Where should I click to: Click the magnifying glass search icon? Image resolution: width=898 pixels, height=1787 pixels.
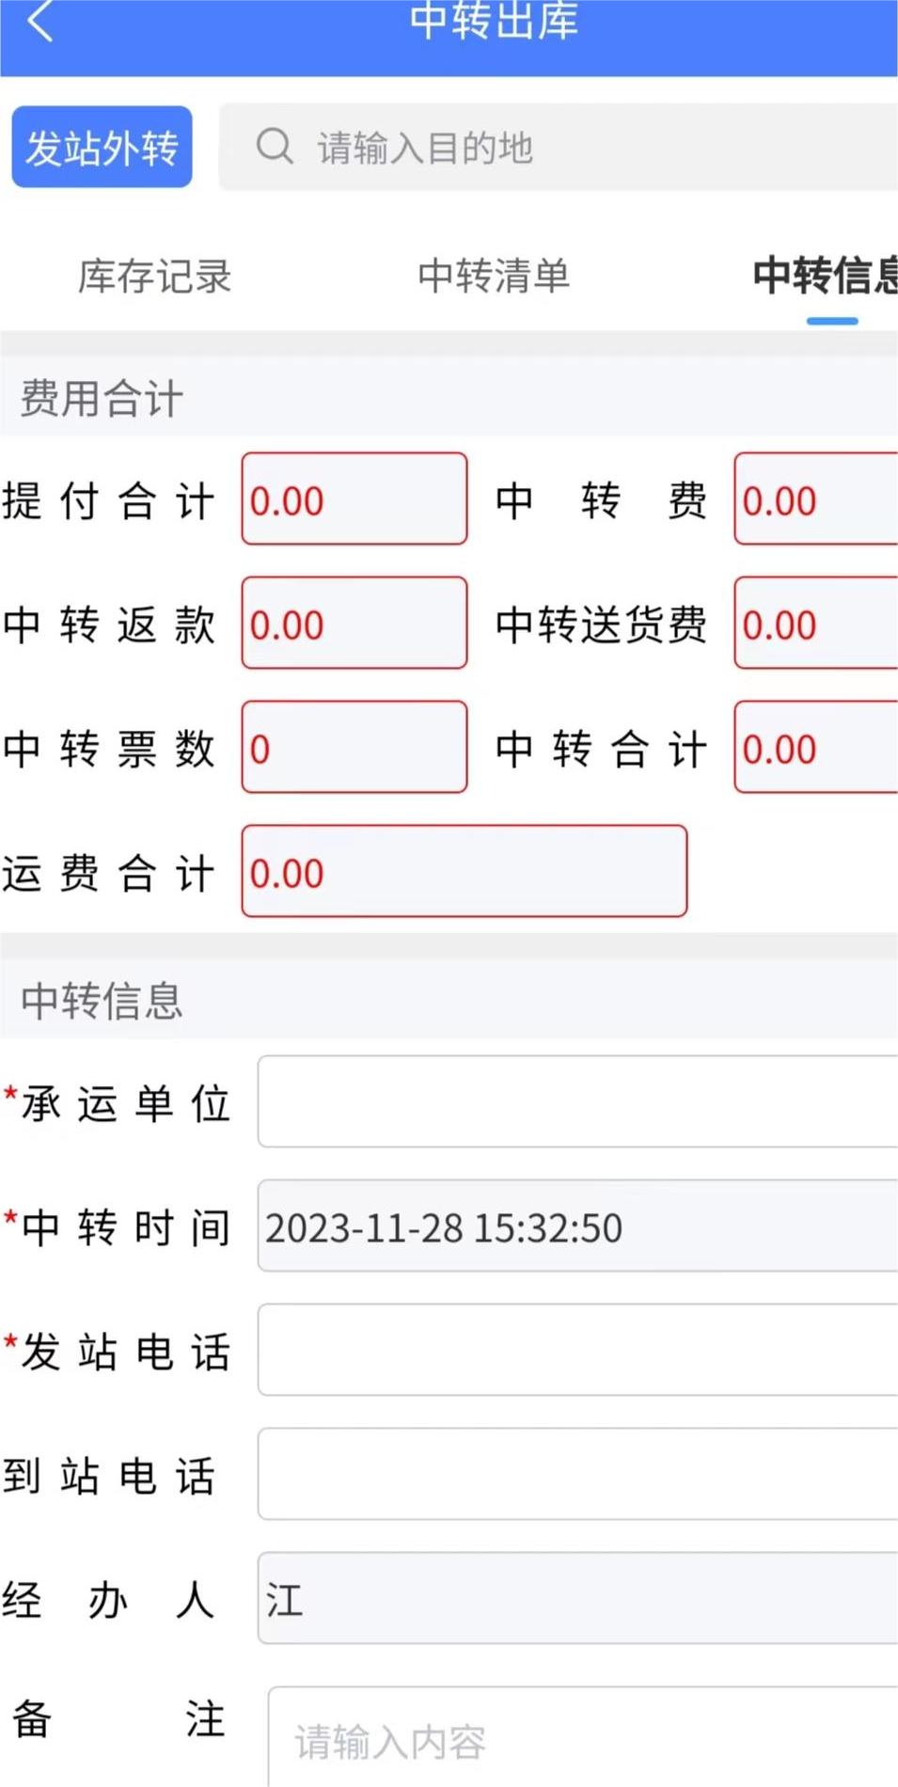point(275,147)
